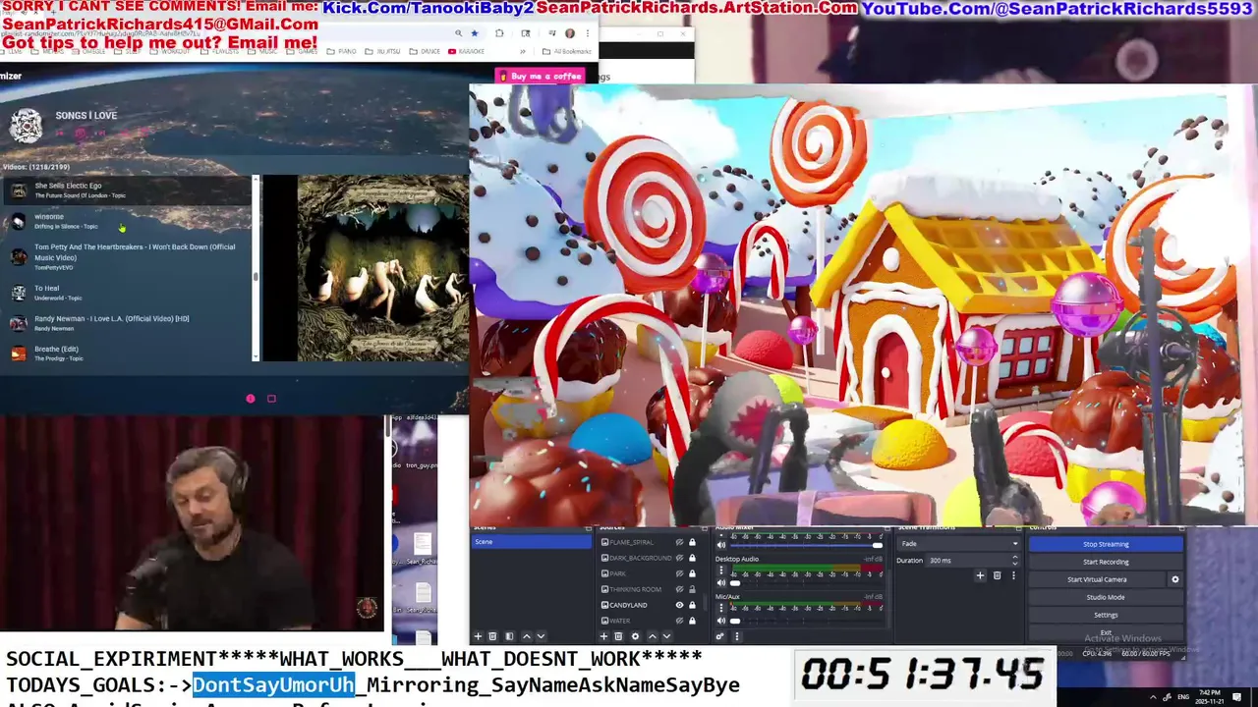Toggle lock on PARK source

pyautogui.click(x=692, y=573)
